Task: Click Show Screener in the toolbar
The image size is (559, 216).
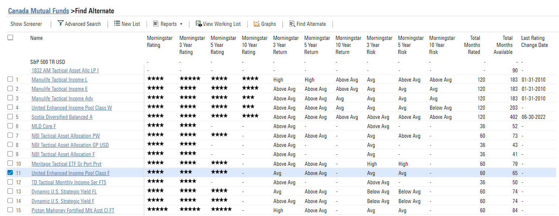Action: click(x=26, y=24)
